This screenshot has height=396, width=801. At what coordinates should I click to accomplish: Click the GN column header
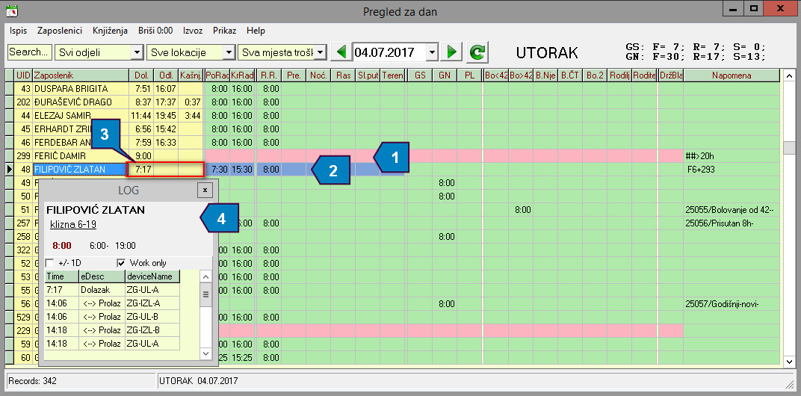(445, 75)
